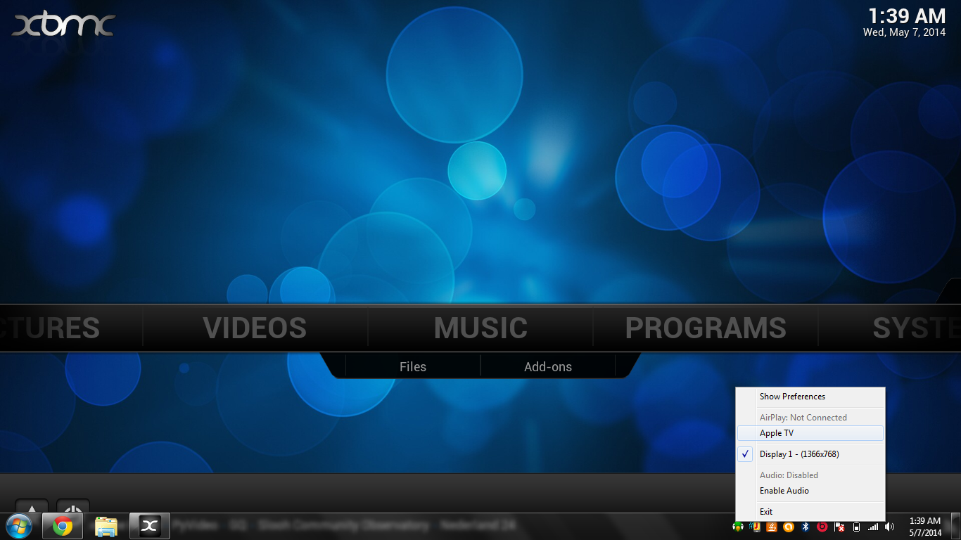The height and width of the screenshot is (540, 961).
Task: Click the Show desktop strip
Action: [x=955, y=527]
